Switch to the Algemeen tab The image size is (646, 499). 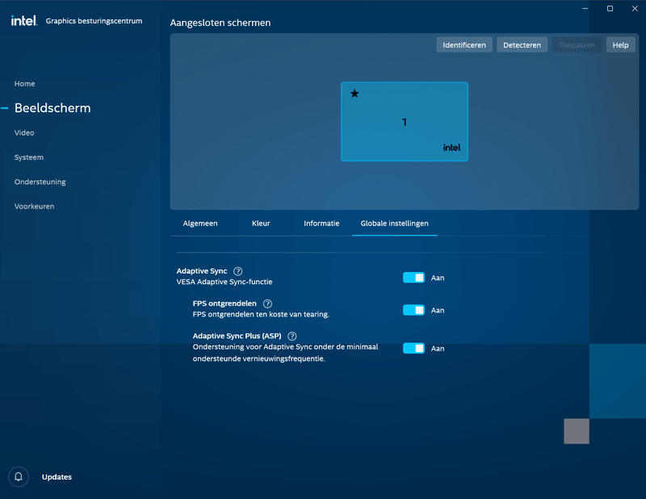point(199,224)
